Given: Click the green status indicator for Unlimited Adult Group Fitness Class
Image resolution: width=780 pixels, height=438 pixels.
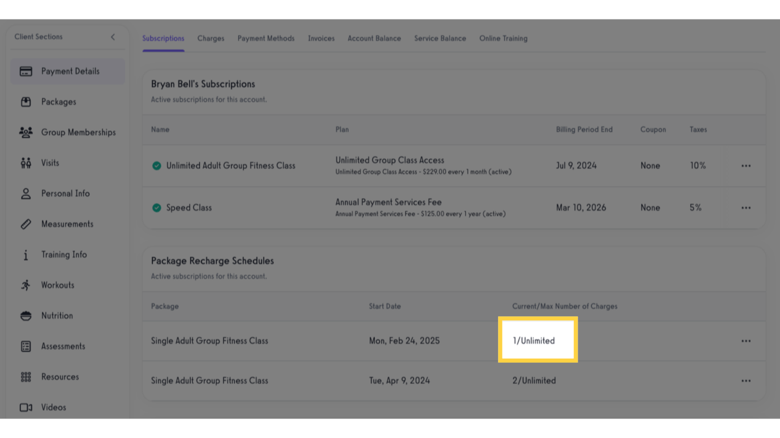Looking at the screenshot, I should click(x=156, y=165).
